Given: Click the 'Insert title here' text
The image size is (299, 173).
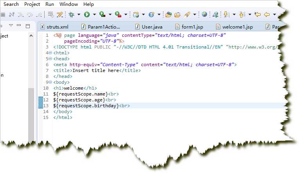Looking at the screenshot, I should click(x=96, y=70).
